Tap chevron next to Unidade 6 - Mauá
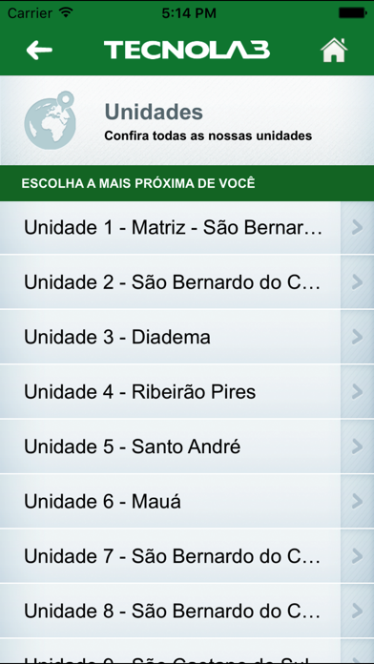Image resolution: width=374 pixels, height=664 pixels. tap(357, 502)
